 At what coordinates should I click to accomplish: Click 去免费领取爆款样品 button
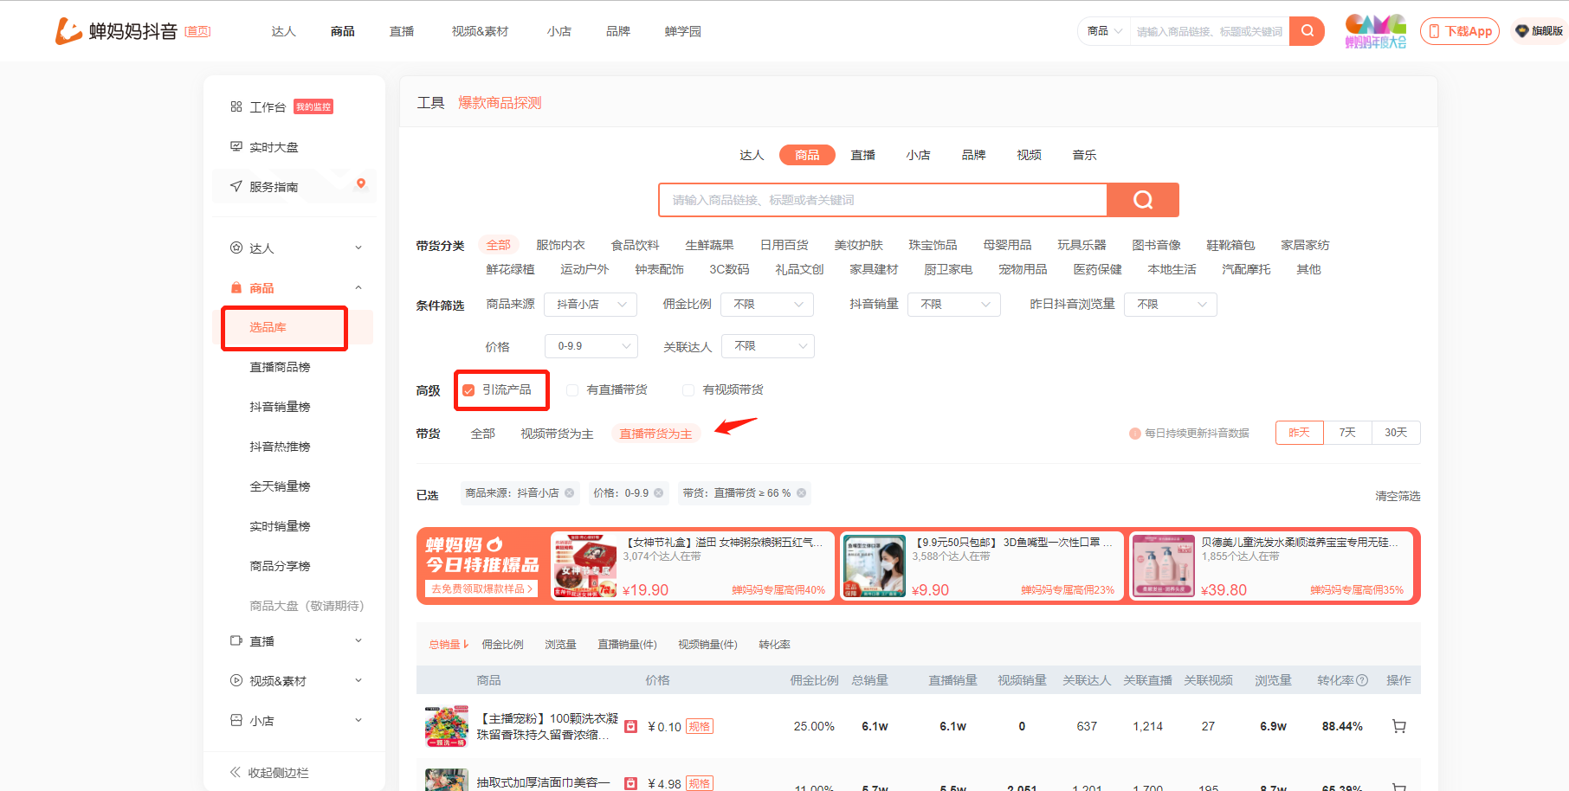(482, 588)
